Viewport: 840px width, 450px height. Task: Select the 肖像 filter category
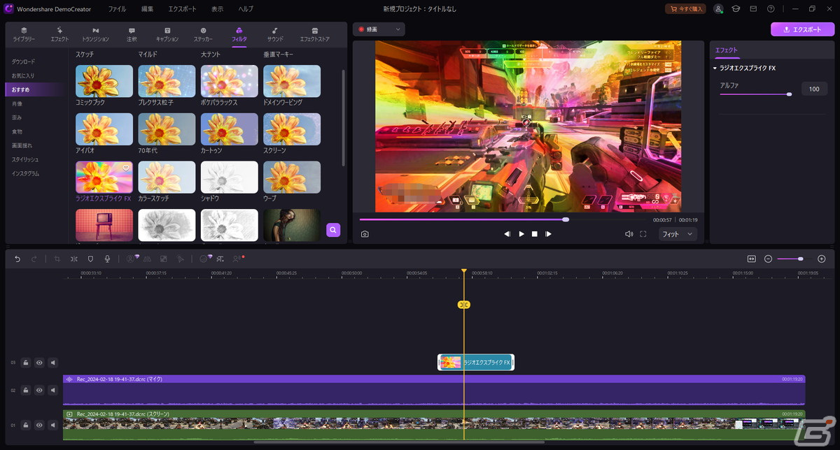[17, 103]
